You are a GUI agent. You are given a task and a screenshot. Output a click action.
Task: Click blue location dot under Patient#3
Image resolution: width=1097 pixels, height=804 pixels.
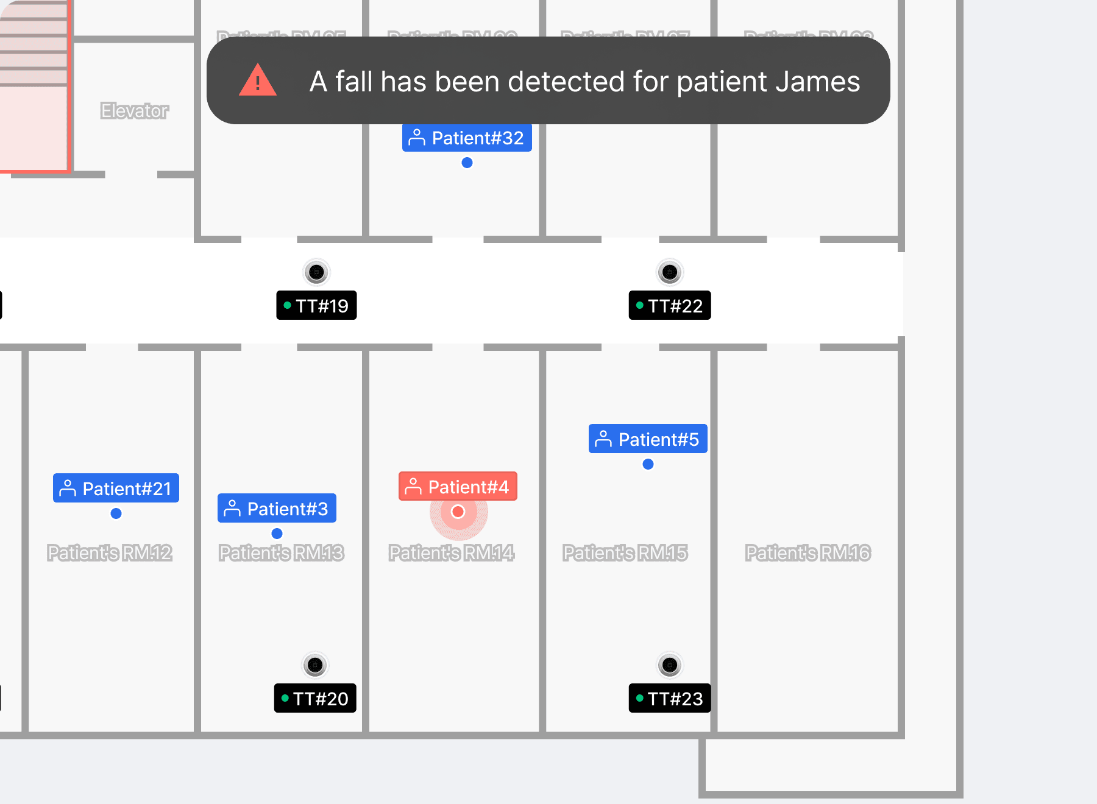pyautogui.click(x=277, y=534)
